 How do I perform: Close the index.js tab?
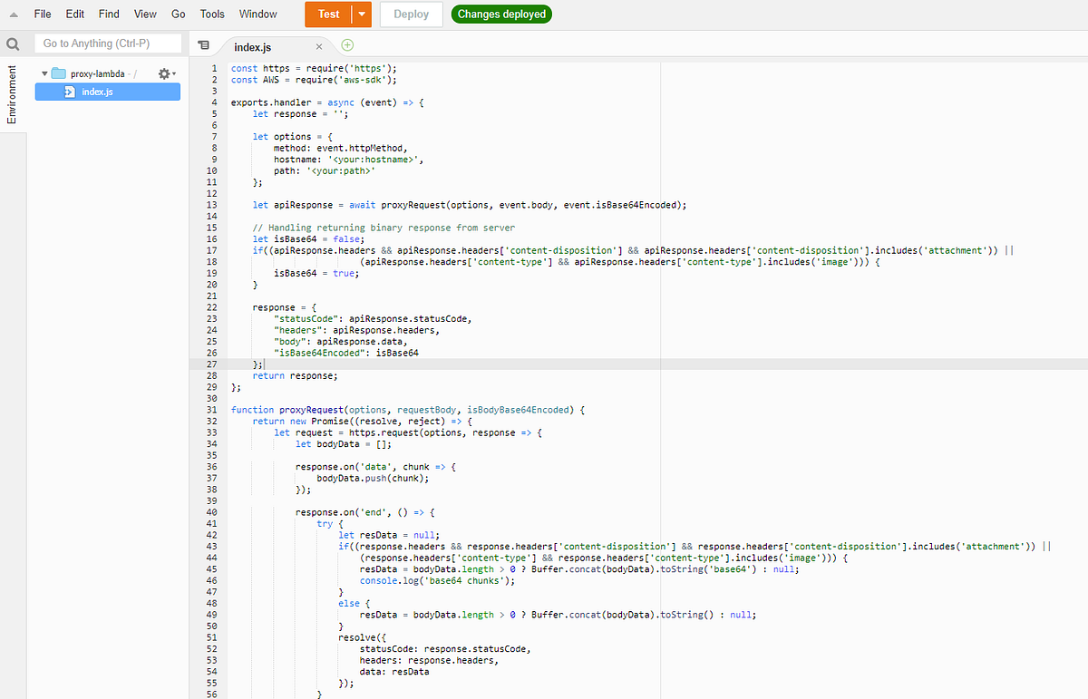coord(319,46)
